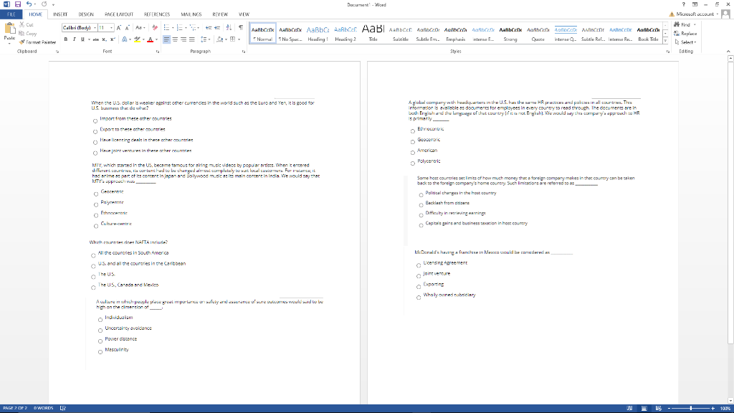Select the 'Polycentric' option under the MTV question
Viewport: 734px width, 413px height.
click(96, 204)
